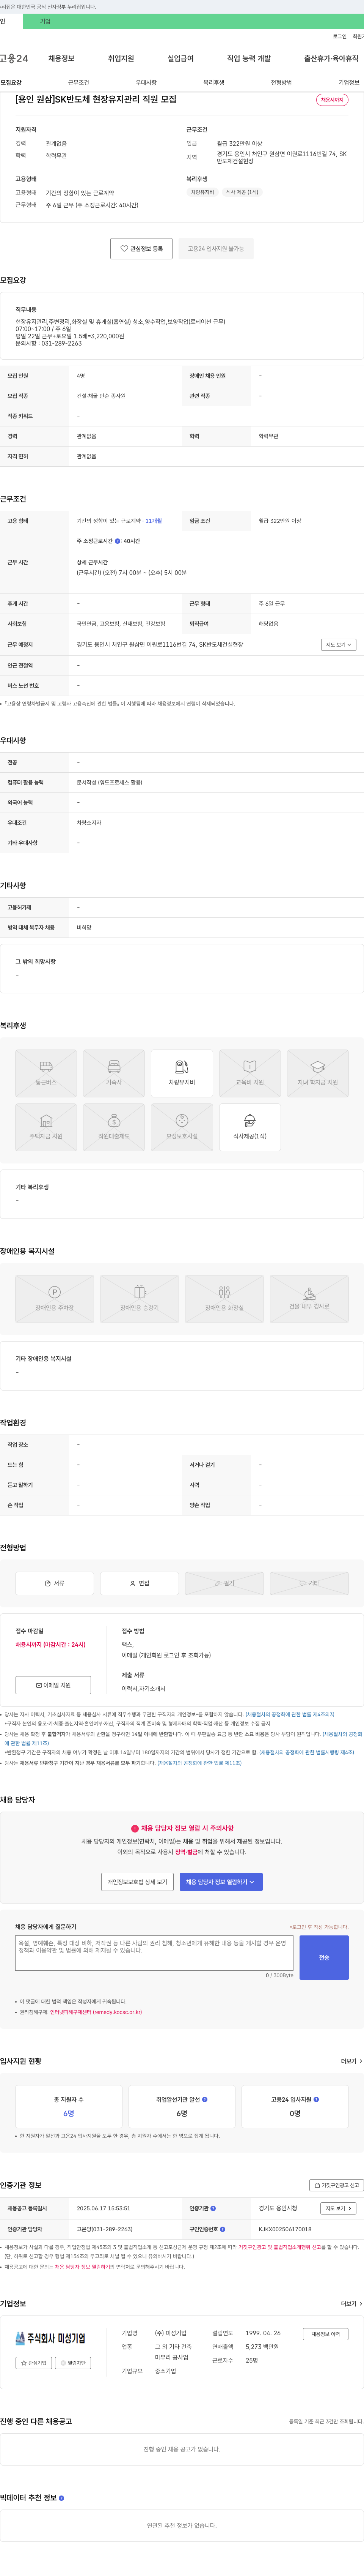Click the 통근버스 benefit icon
Viewport: 364px width, 2576px height.
pyautogui.click(x=46, y=1073)
